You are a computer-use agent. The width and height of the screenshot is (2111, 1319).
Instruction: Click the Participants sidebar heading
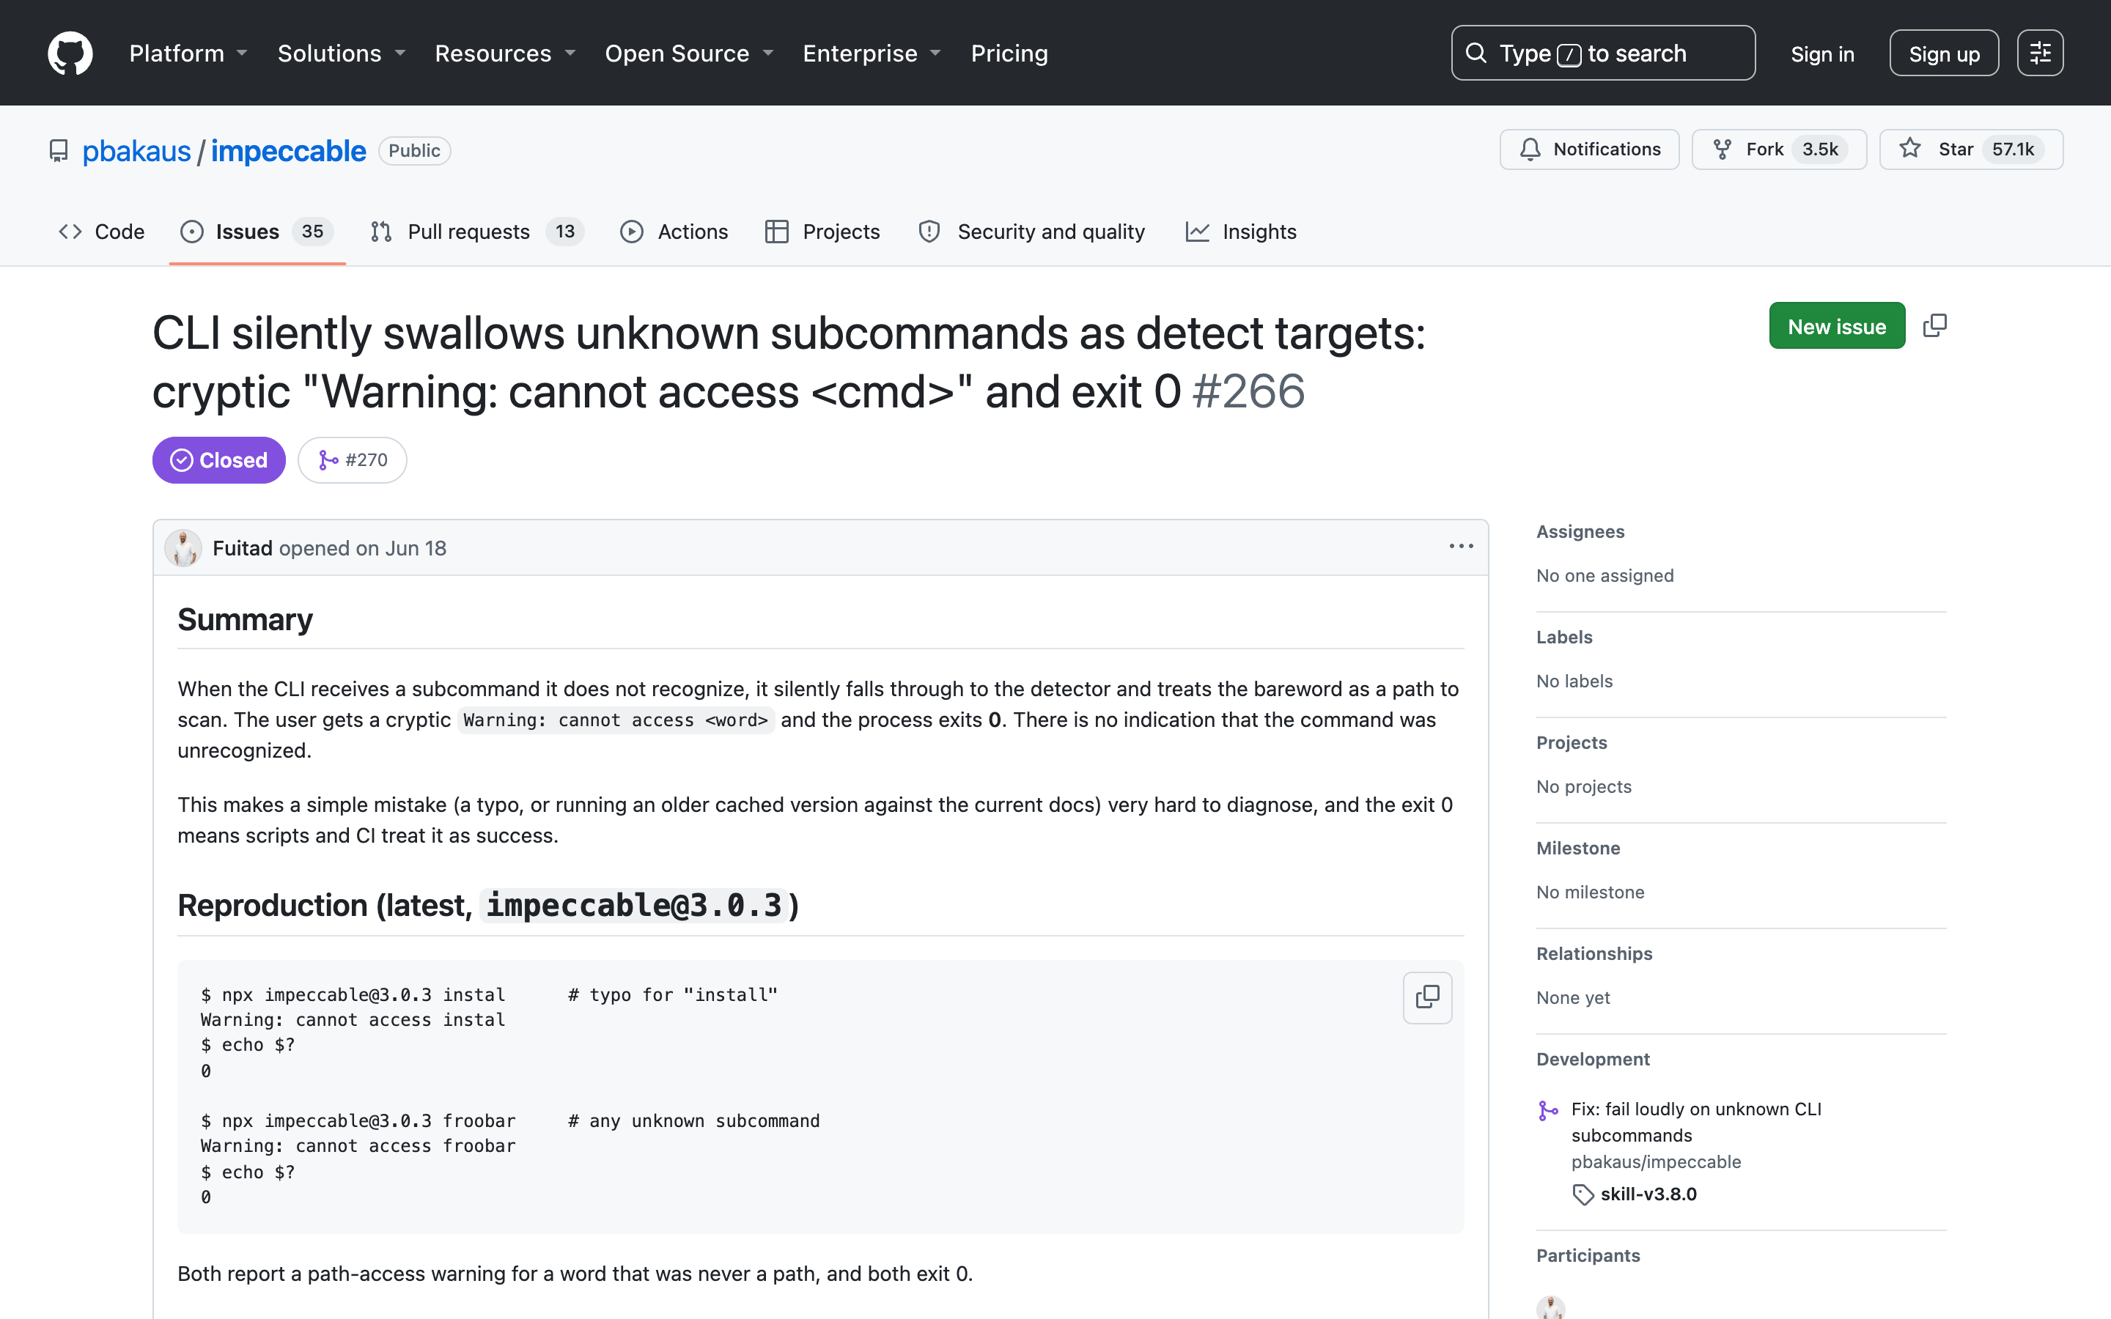[1588, 1255]
